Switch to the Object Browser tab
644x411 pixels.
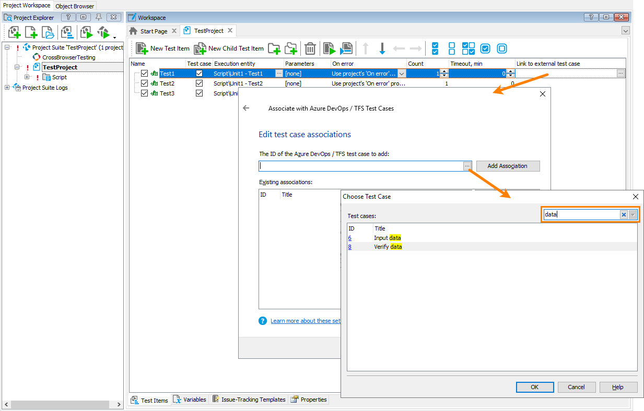pos(74,6)
